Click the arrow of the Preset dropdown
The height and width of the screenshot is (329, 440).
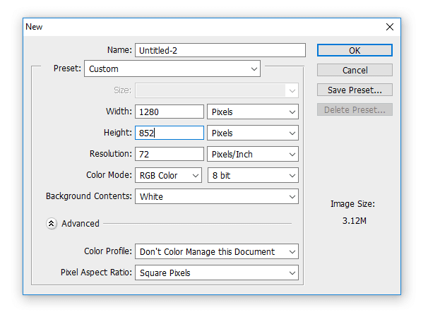coord(254,69)
